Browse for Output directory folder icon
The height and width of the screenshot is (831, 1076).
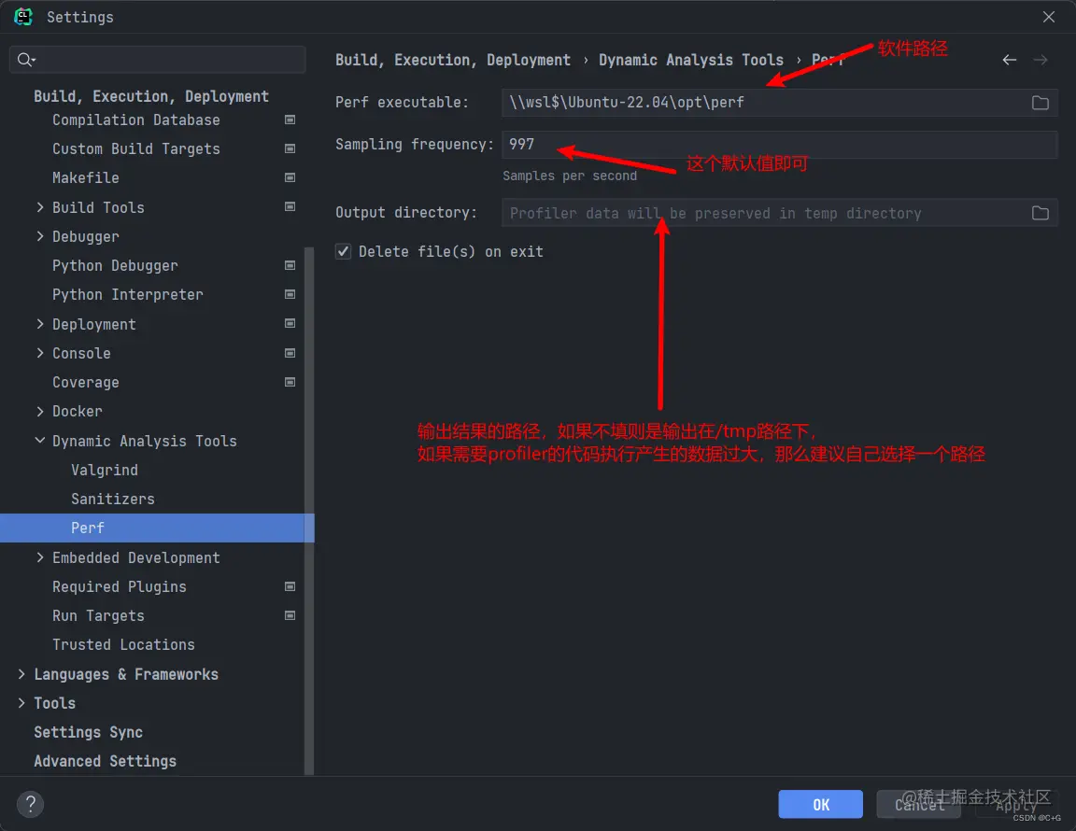pyautogui.click(x=1040, y=214)
